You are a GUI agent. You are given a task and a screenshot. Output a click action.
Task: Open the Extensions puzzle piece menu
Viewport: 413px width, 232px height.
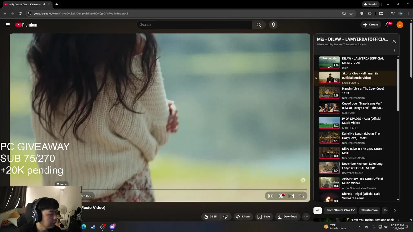[370, 14]
